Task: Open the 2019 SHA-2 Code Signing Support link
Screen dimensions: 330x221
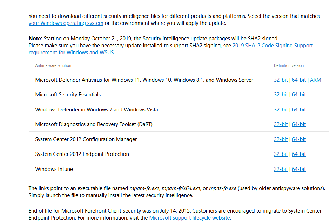Action: pyautogui.click(x=272, y=46)
